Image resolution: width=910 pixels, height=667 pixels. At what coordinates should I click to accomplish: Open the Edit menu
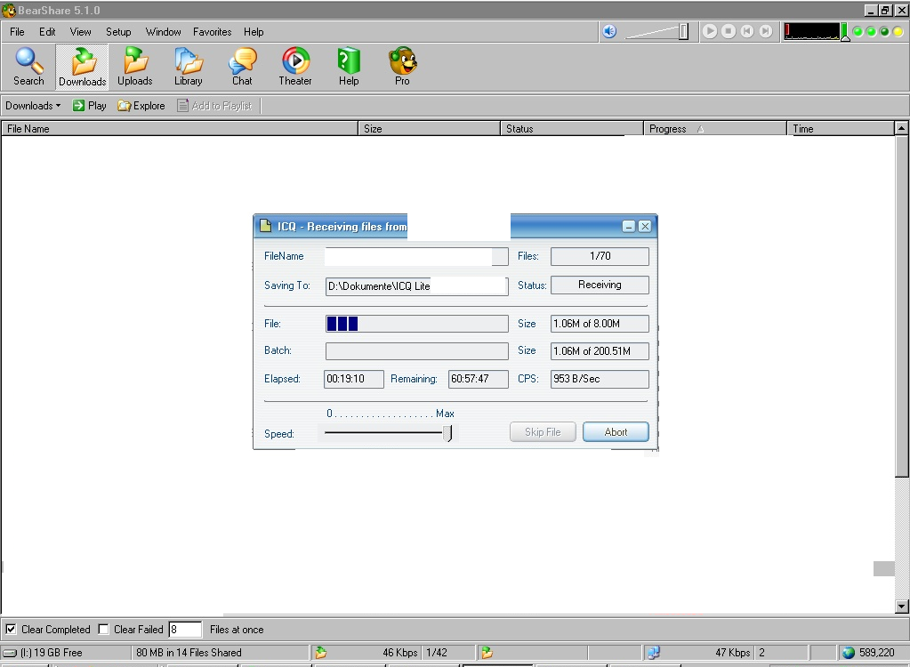coord(47,32)
